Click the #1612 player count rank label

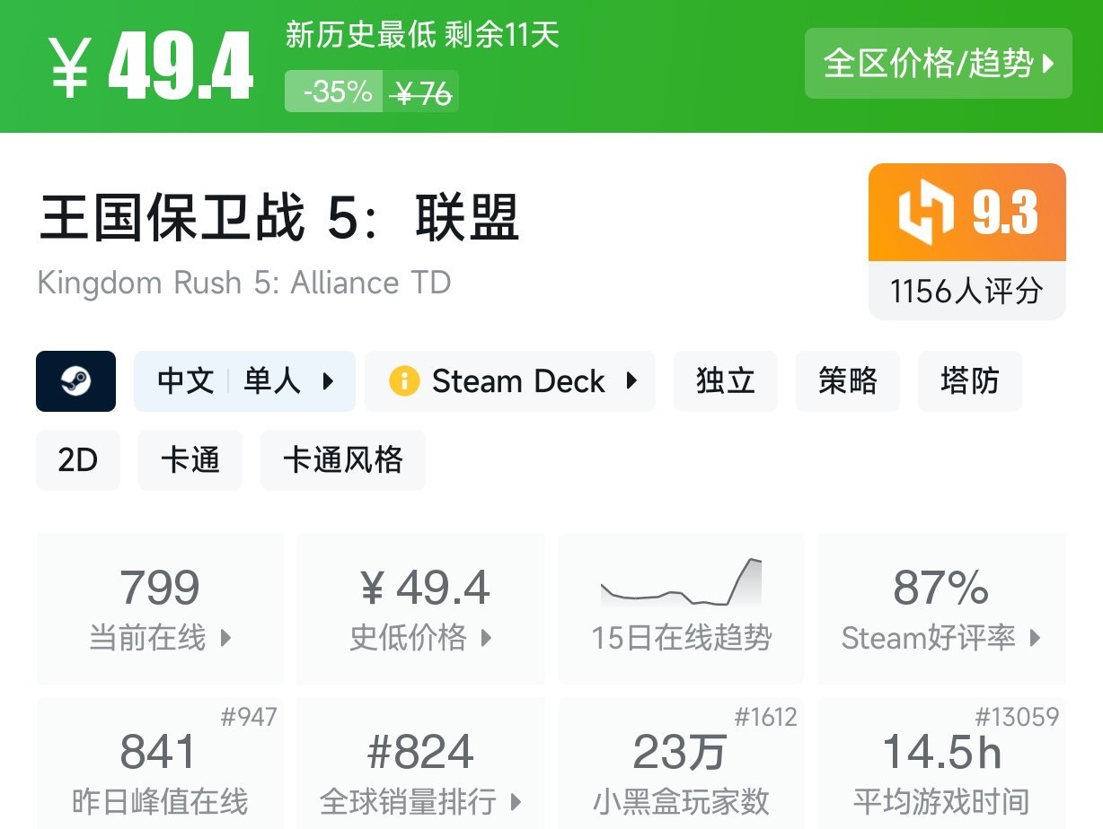tap(765, 717)
